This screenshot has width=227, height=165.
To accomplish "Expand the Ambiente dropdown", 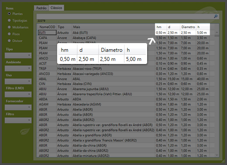I will (18, 68).
